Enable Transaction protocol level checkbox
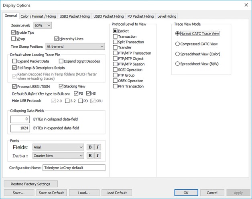Viewport: 252px width, 199px height. point(115,37)
